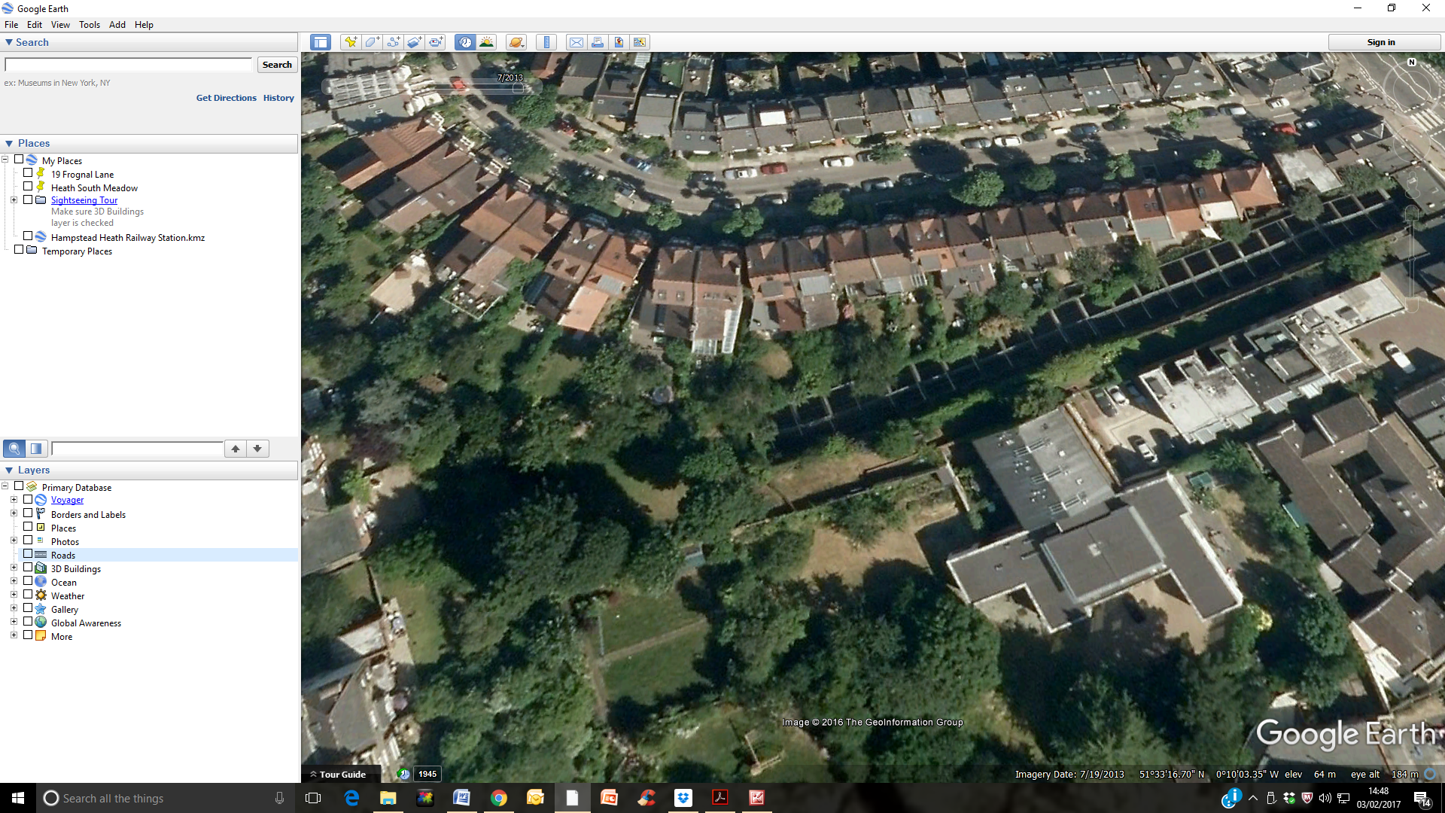1445x813 pixels.
Task: Expand the Voyager layer node
Action: click(x=14, y=500)
